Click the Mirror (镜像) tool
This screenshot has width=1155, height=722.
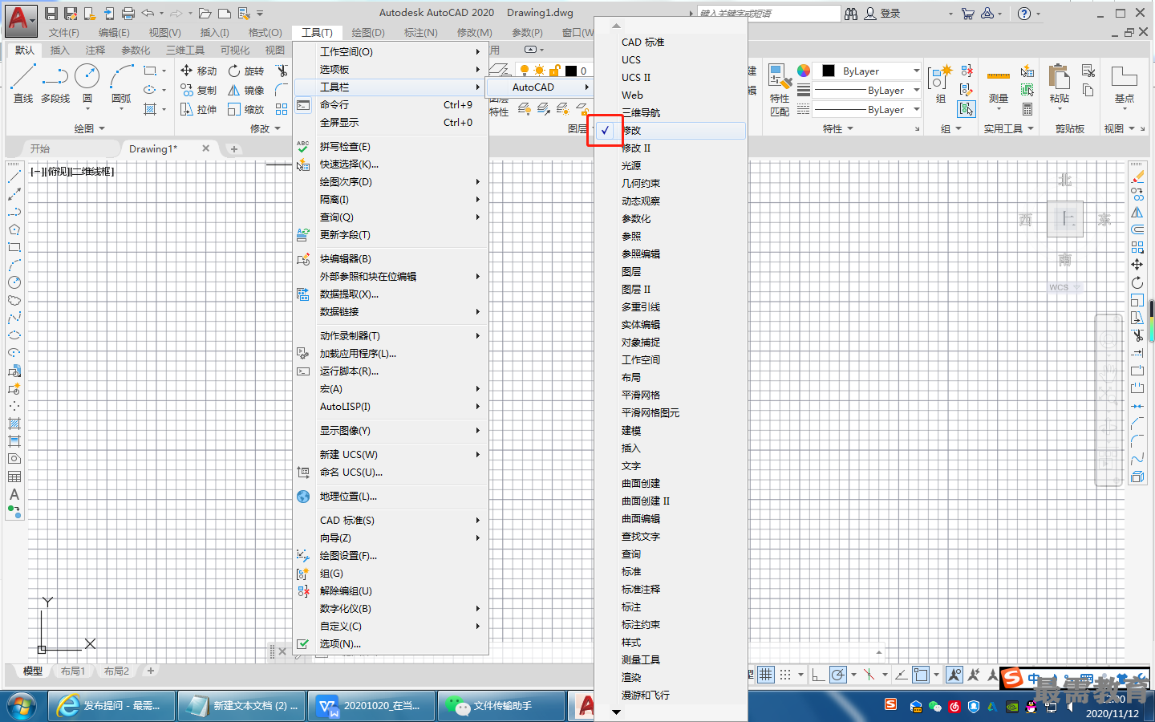[x=246, y=90]
